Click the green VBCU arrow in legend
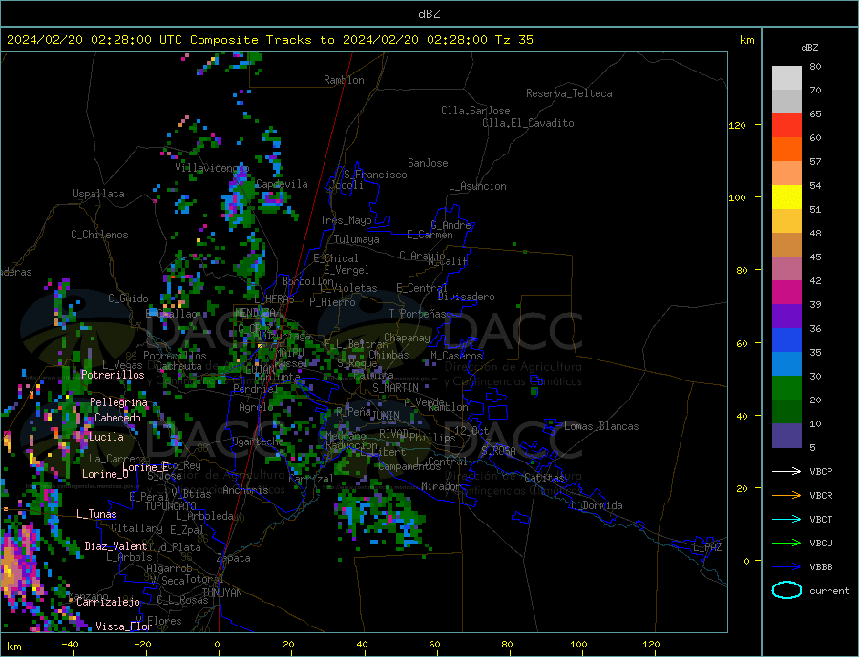This screenshot has height=657, width=859. [x=786, y=544]
